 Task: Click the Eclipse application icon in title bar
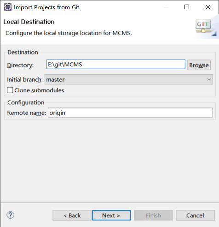pyautogui.click(x=8, y=7)
